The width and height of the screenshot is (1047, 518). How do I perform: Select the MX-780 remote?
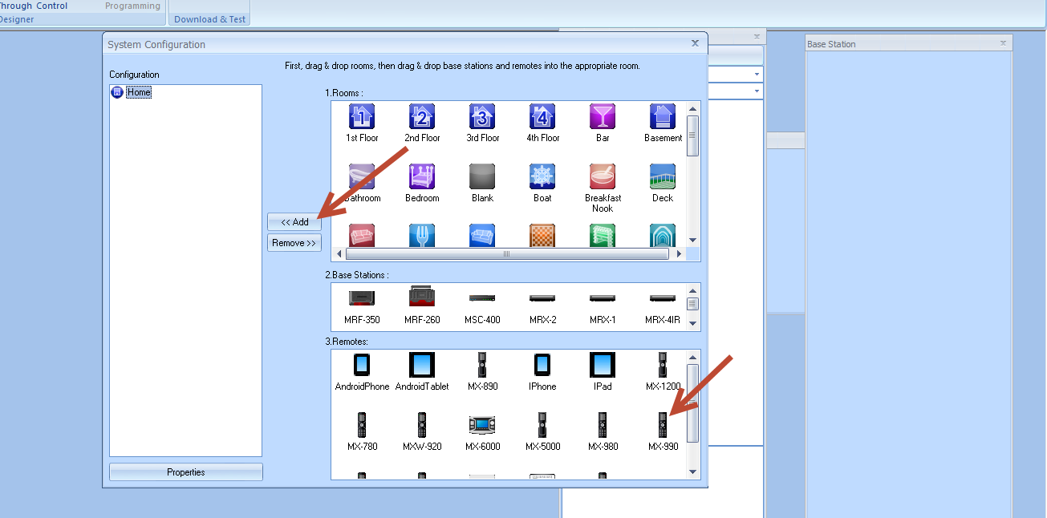click(x=362, y=425)
